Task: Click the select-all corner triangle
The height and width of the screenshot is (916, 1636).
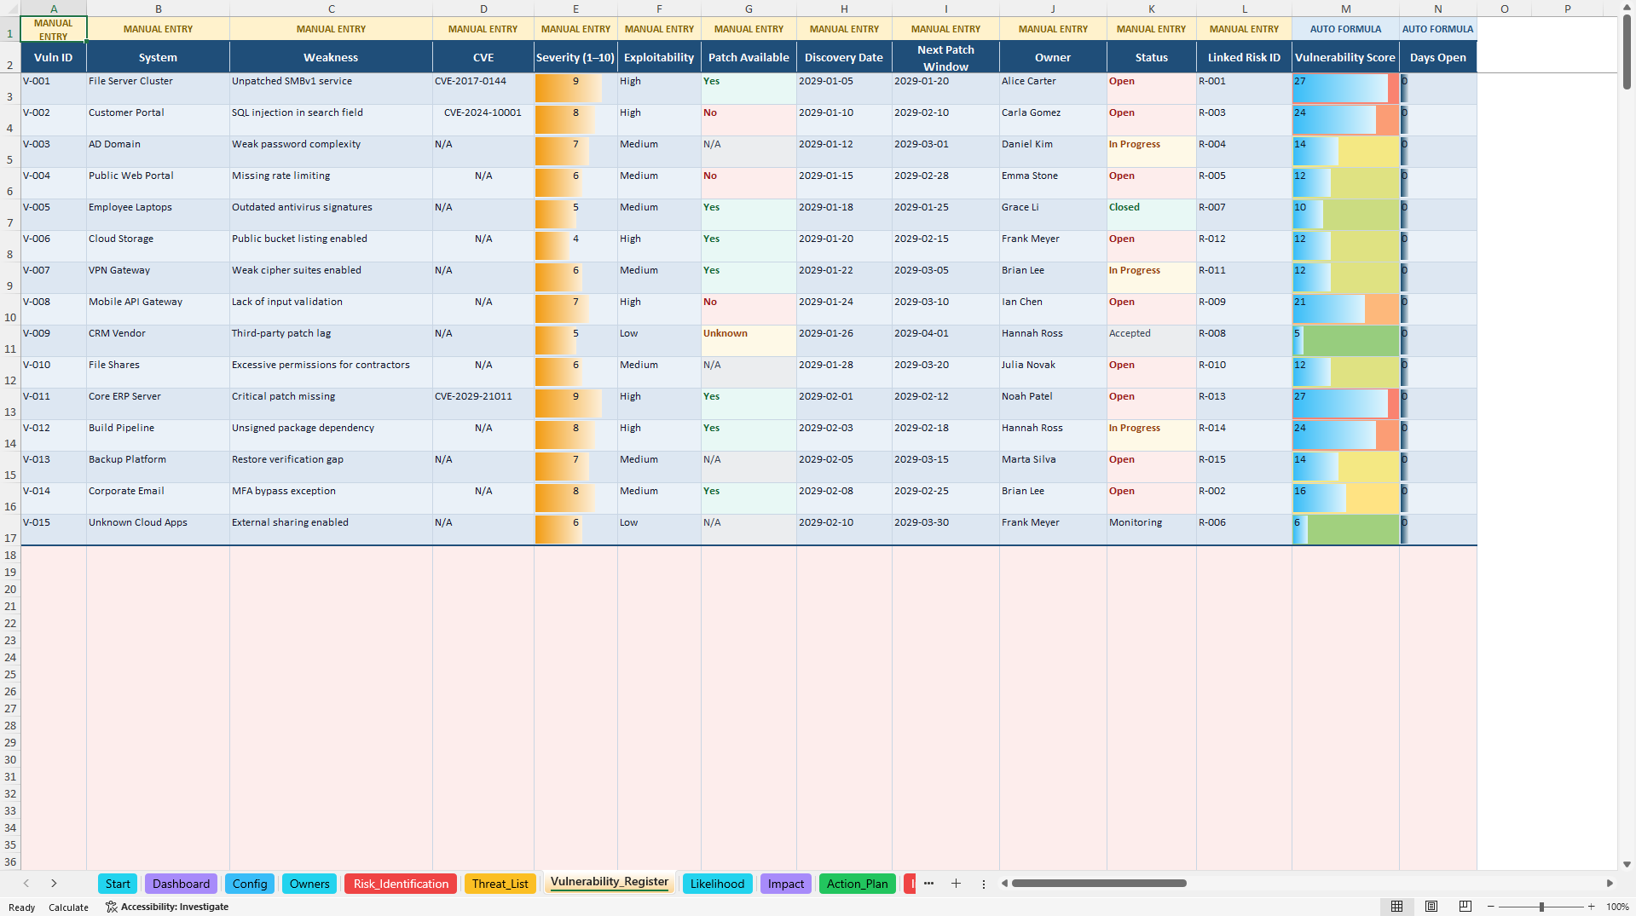Action: [10, 9]
